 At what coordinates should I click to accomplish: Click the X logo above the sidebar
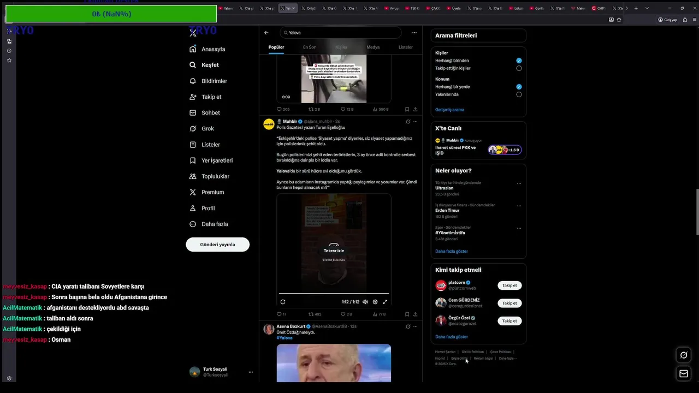[x=193, y=33]
